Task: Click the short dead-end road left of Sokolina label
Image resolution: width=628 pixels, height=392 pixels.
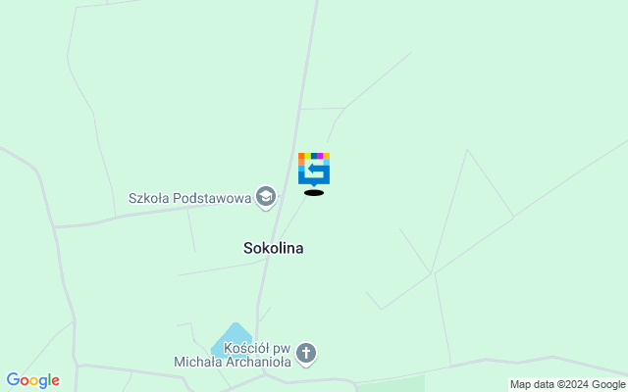Action: [x=191, y=231]
